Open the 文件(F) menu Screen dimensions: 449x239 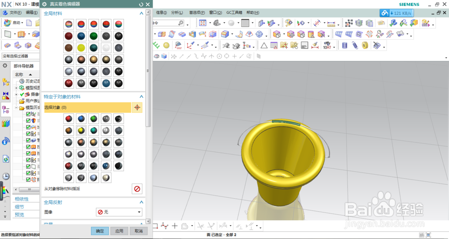coord(16,13)
